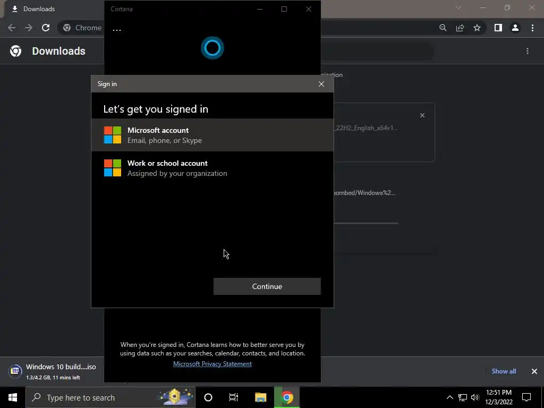The height and width of the screenshot is (408, 544).
Task: Close the Cortana window
Action: tap(309, 9)
